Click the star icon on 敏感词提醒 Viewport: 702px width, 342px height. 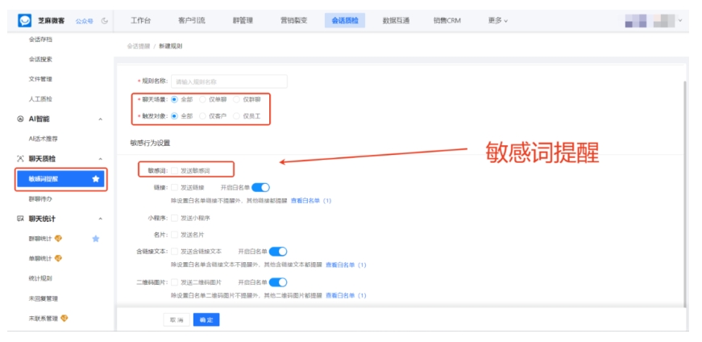click(97, 179)
